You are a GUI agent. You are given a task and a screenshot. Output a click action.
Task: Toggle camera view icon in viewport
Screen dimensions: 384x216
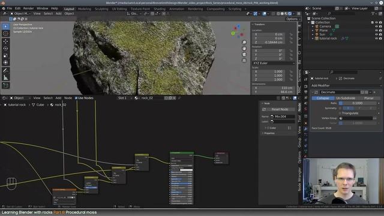(244, 55)
